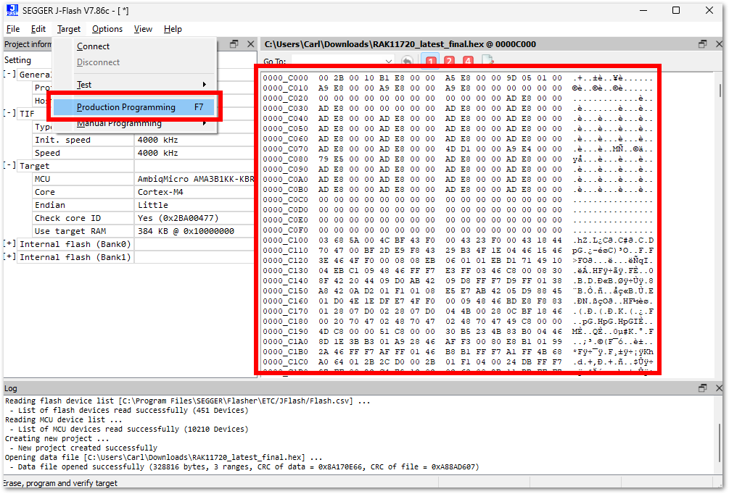This screenshot has width=729, height=494.
Task: Click log line 'Reading MCU device list ...'
Action: pyautogui.click(x=64, y=419)
